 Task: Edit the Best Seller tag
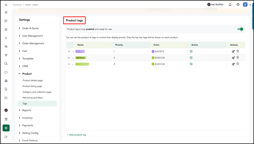[233, 51]
